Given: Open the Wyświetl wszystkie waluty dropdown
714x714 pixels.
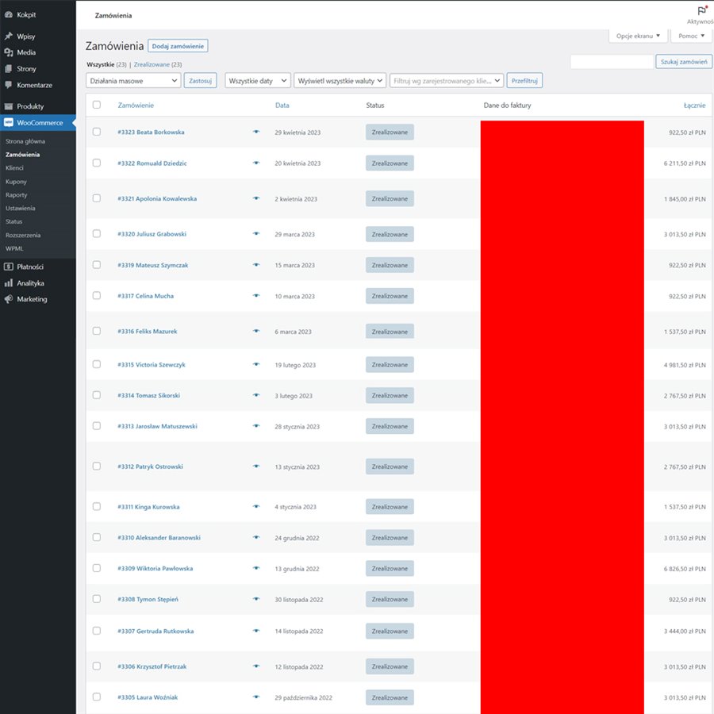Looking at the screenshot, I should 340,81.
